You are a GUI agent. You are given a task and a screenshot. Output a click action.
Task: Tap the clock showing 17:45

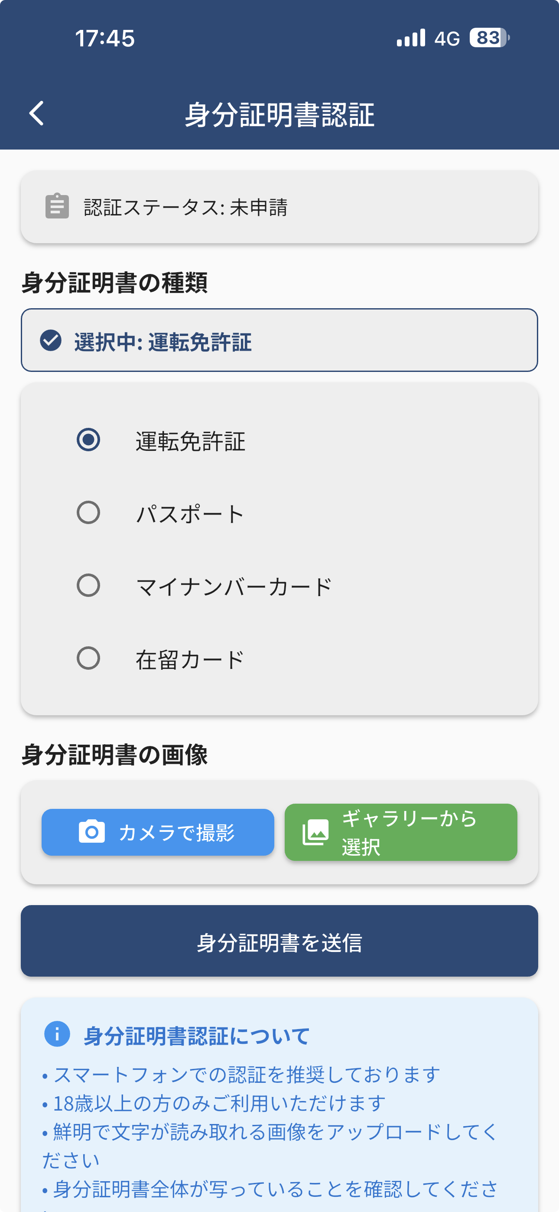(x=104, y=38)
